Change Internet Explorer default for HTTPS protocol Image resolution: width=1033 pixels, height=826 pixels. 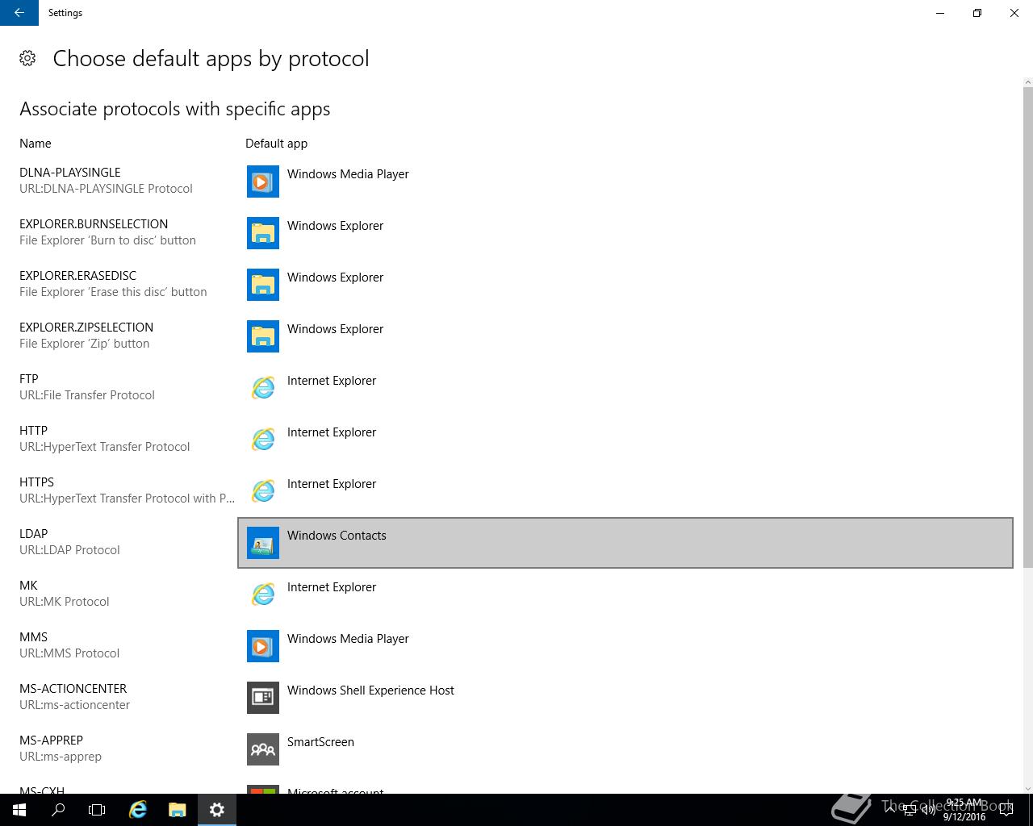[x=625, y=491]
